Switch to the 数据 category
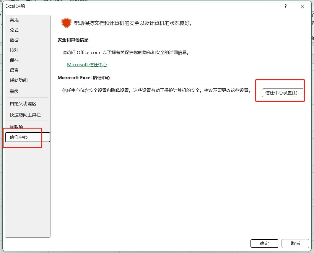The width and height of the screenshot is (314, 253). click(x=14, y=40)
